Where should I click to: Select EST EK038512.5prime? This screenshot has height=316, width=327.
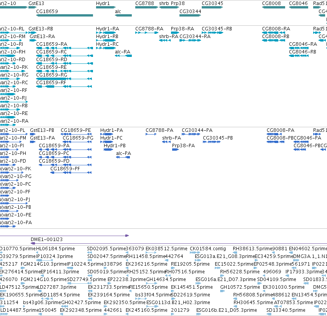click(166, 249)
